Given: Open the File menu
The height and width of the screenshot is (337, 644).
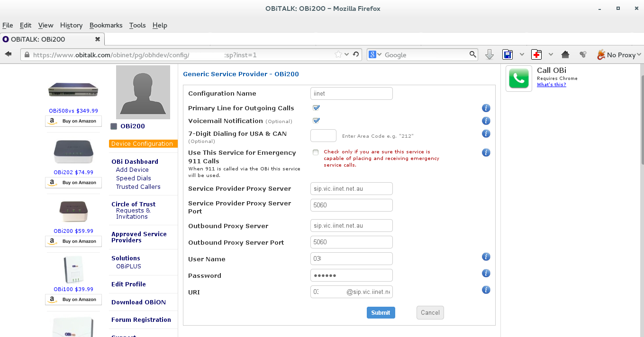Looking at the screenshot, I should coord(8,25).
